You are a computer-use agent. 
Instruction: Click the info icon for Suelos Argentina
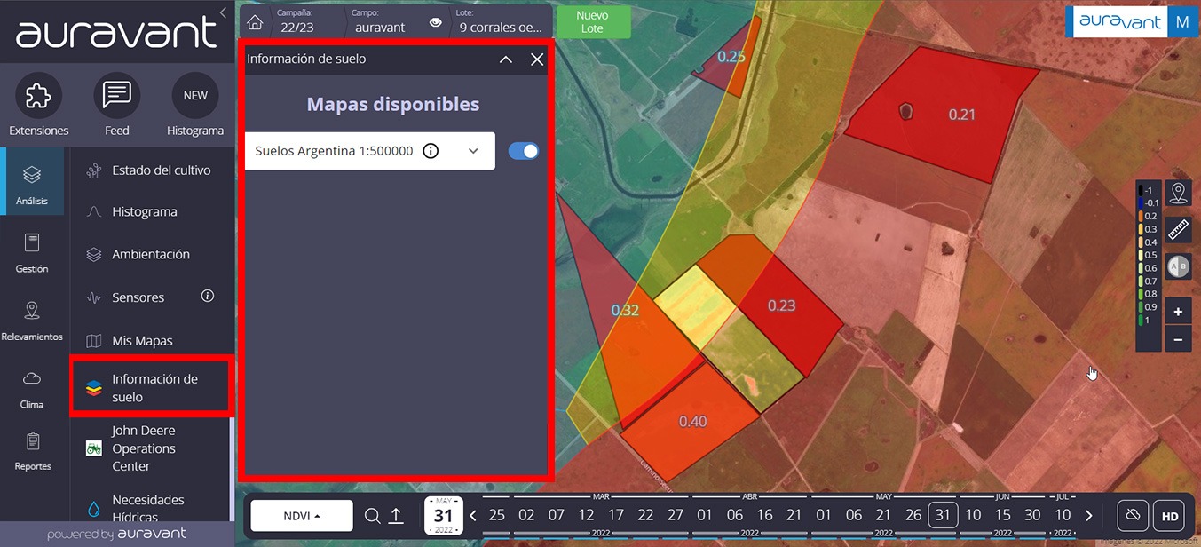tap(431, 151)
